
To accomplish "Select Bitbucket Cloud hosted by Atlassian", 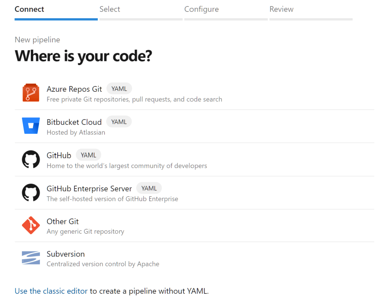I will 74,122.
